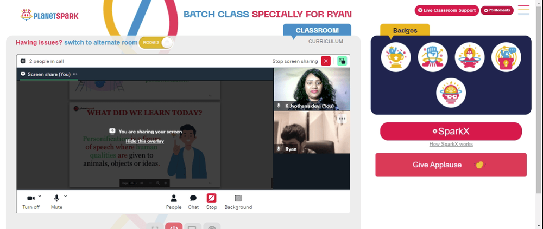Select the raised fist badge
This screenshot has width=543, height=229.
pos(433,57)
